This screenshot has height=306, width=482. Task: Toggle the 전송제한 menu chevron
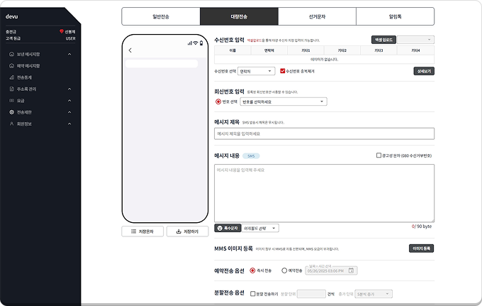(69, 112)
